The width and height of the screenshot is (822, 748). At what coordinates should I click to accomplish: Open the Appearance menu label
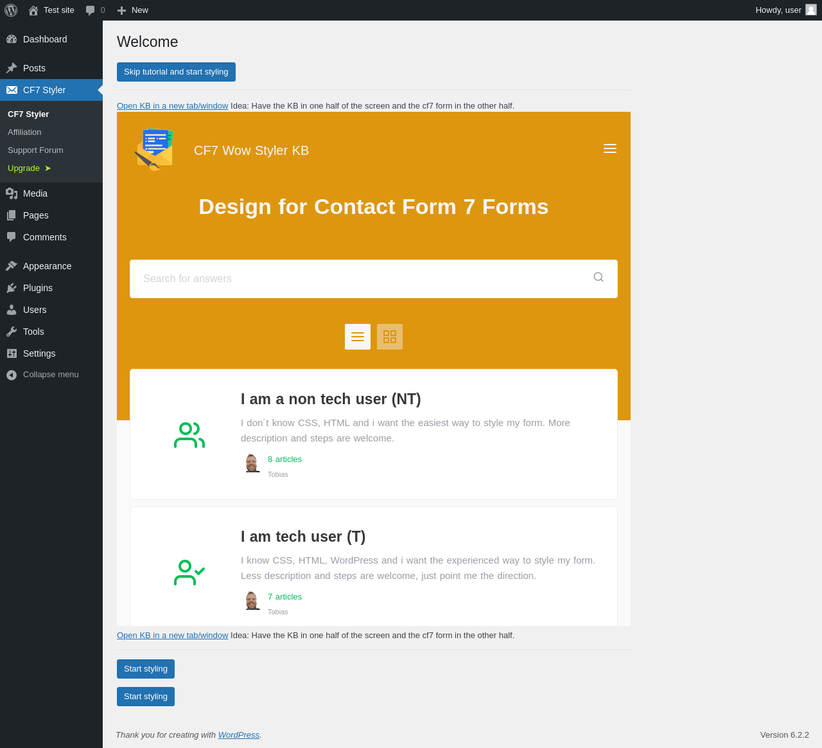(48, 266)
